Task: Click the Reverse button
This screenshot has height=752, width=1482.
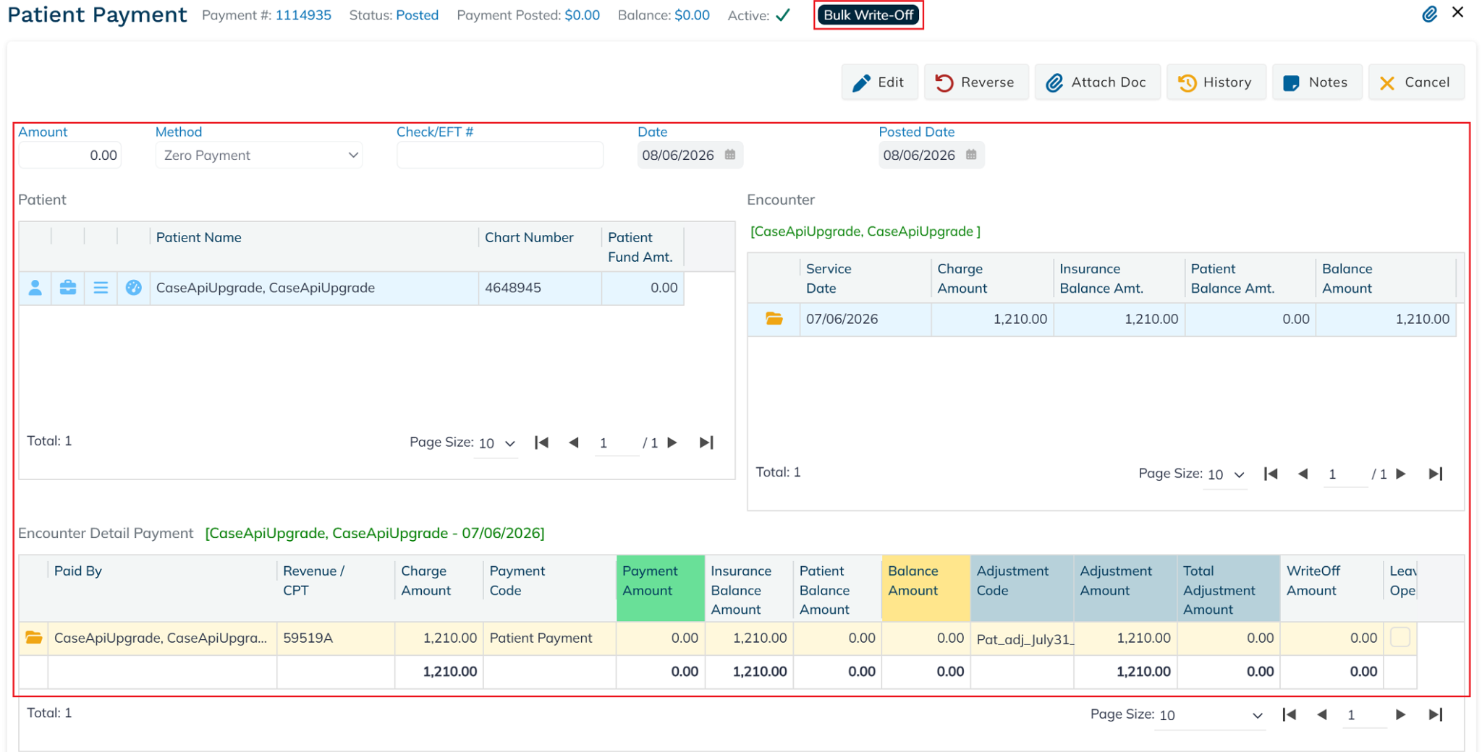Action: (975, 82)
